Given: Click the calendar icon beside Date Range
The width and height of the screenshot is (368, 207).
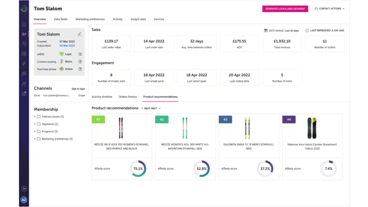Looking at the screenshot, I should 266,30.
